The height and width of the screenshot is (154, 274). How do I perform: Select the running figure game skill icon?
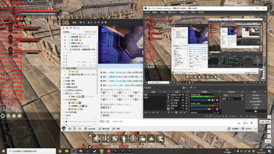(x=96, y=139)
